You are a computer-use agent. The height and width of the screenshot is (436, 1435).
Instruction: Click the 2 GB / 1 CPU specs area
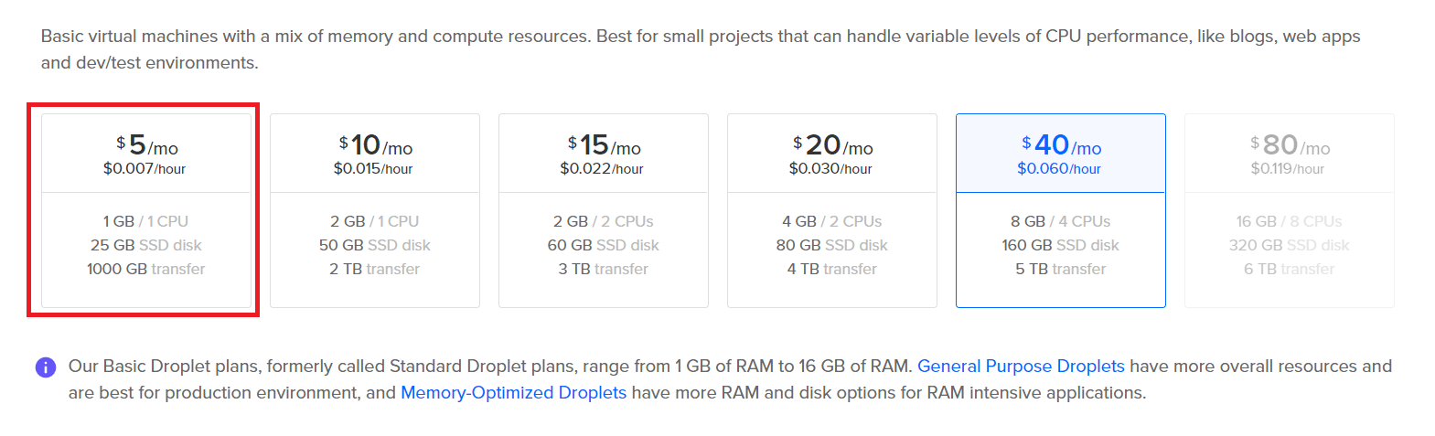pos(374,221)
